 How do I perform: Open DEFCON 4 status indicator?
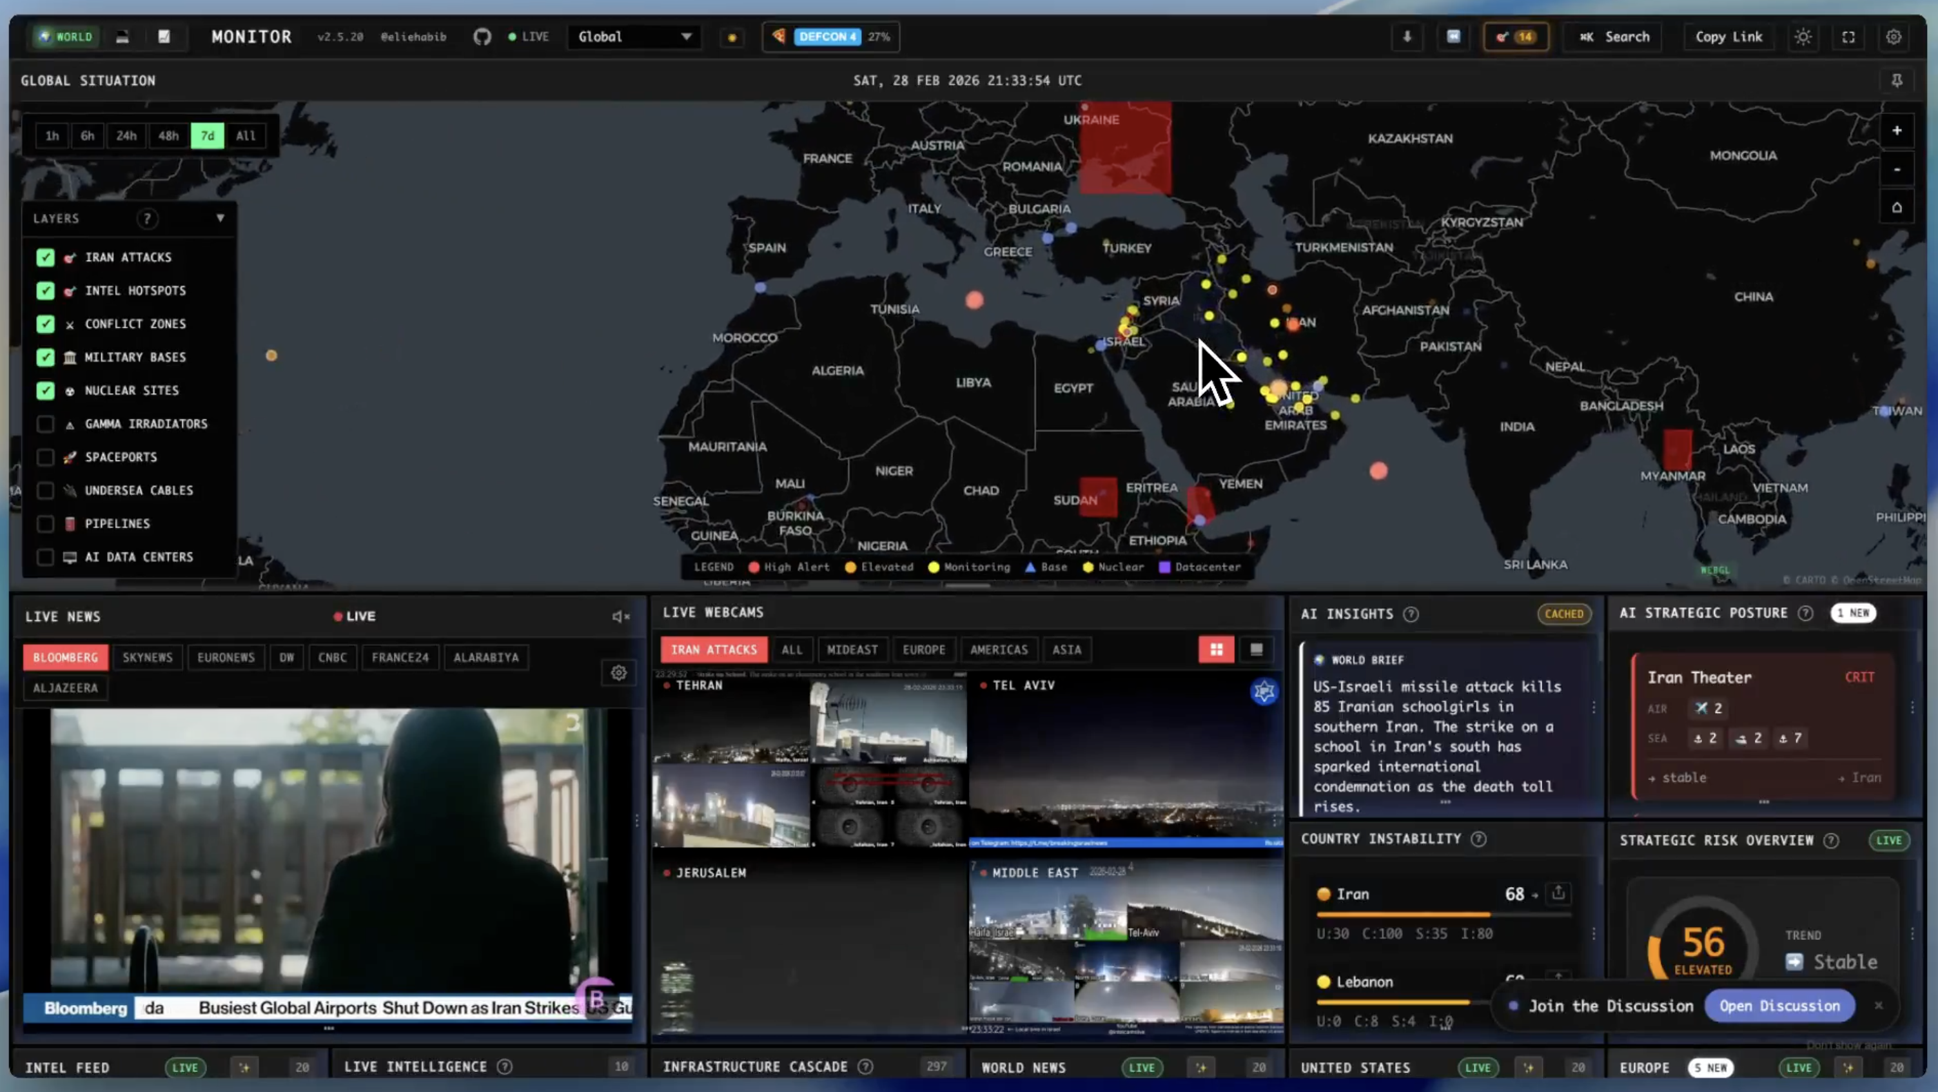(x=828, y=37)
